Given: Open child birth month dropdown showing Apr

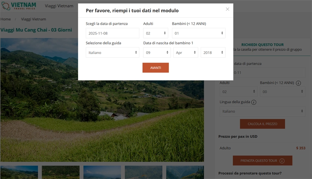Looking at the screenshot, I should [x=185, y=52].
